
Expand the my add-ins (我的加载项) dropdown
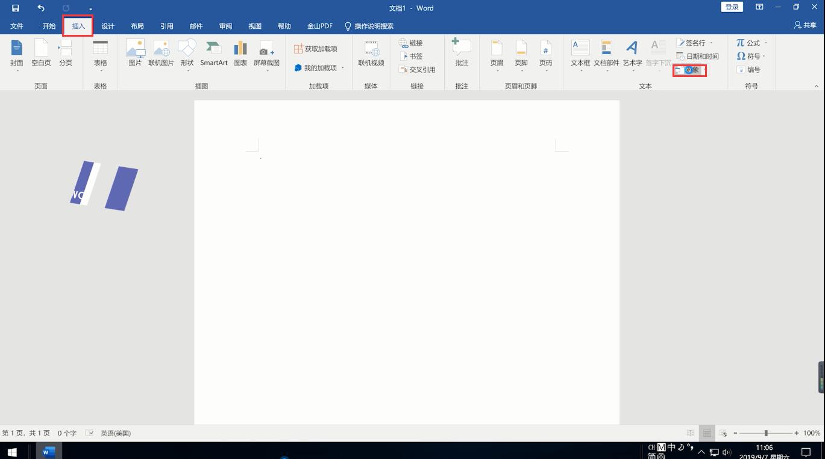[343, 68]
